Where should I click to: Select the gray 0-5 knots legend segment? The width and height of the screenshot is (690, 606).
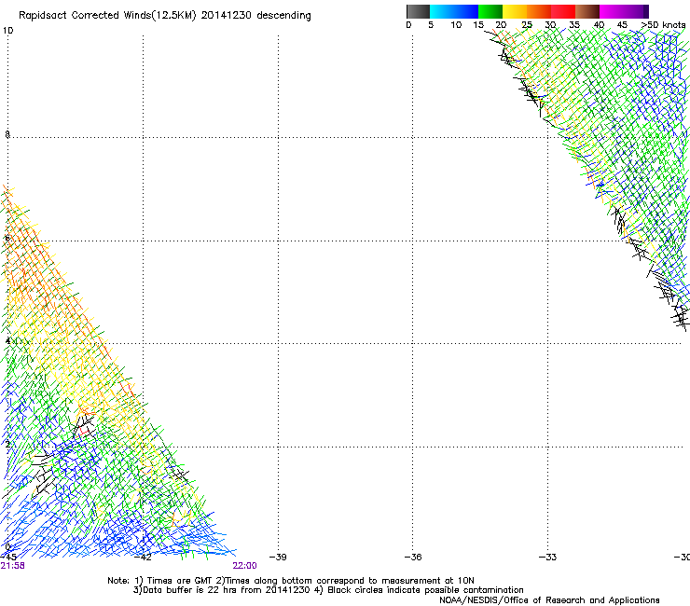(418, 11)
